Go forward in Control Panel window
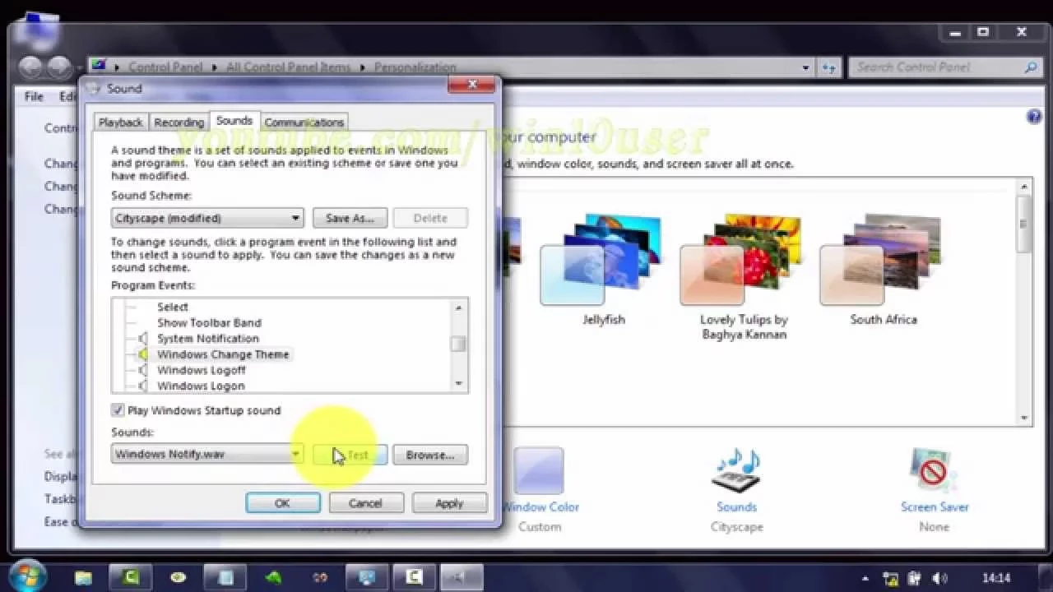The height and width of the screenshot is (592, 1053). click(59, 67)
